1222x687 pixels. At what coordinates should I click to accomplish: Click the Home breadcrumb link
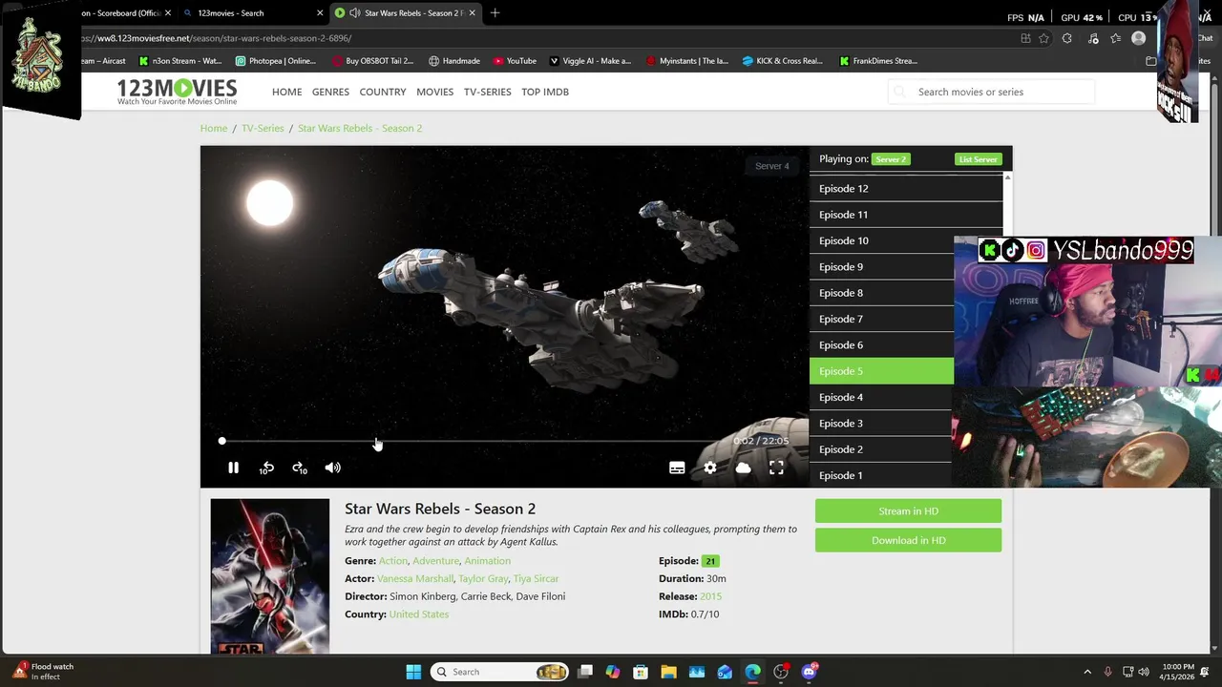pyautogui.click(x=214, y=128)
